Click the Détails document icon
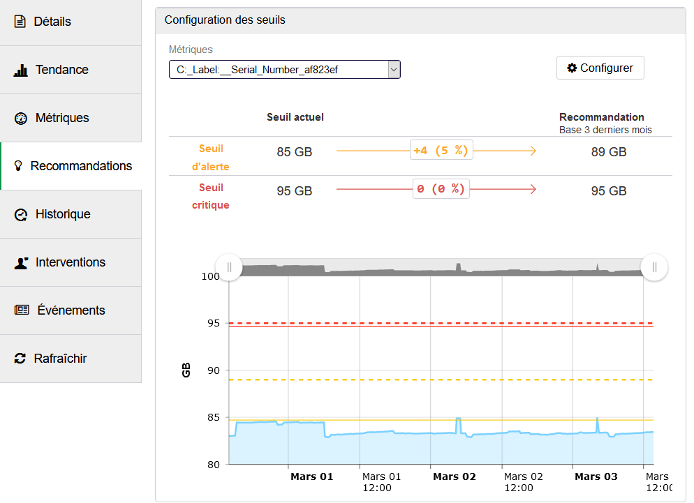Screen dimensions: 694x503 20,21
